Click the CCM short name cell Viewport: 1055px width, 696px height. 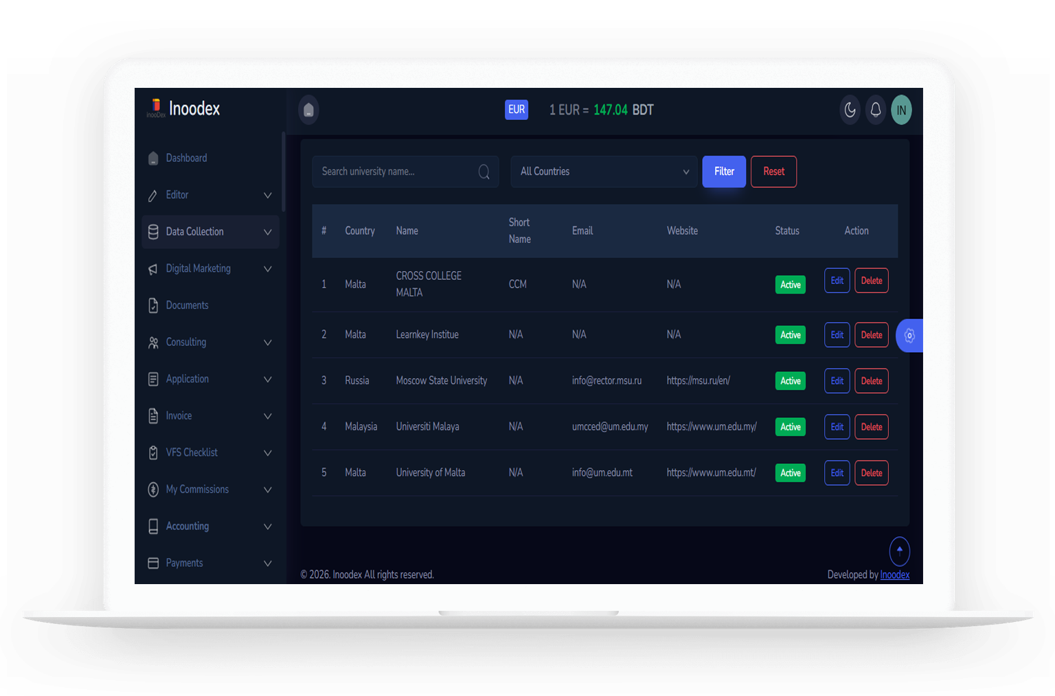pyautogui.click(x=518, y=284)
